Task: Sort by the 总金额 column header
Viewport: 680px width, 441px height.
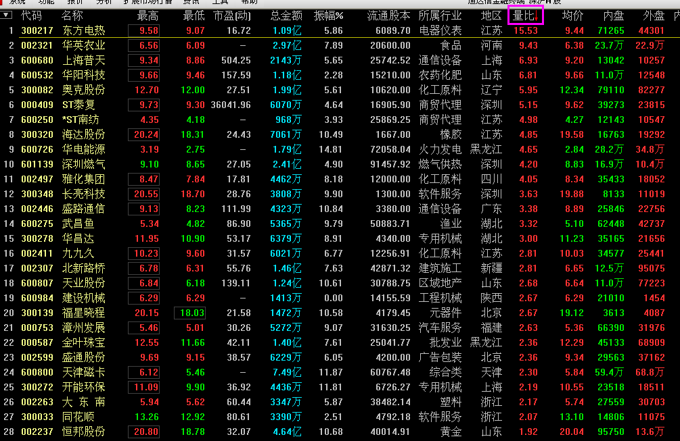Action: (286, 16)
